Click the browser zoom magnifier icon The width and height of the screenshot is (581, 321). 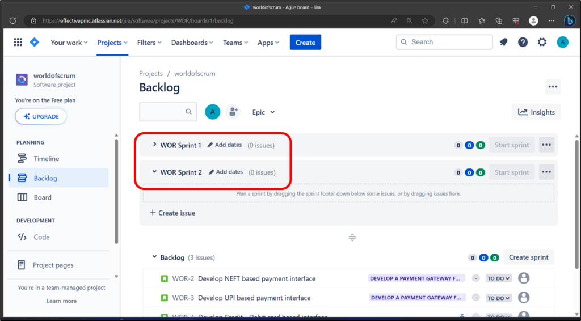coord(410,21)
